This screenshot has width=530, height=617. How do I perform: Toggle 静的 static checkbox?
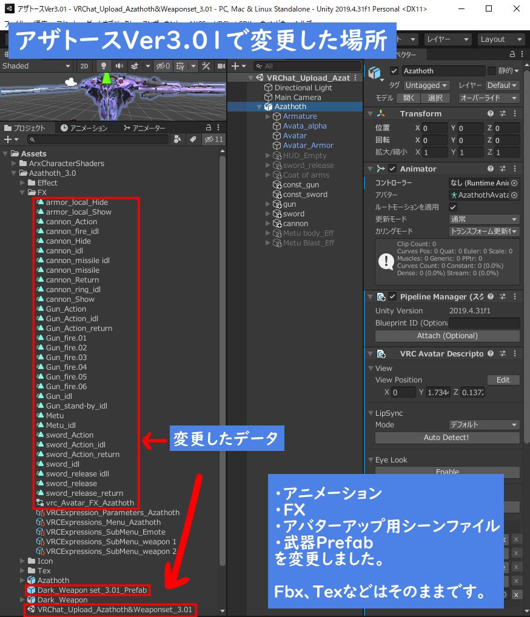click(491, 71)
